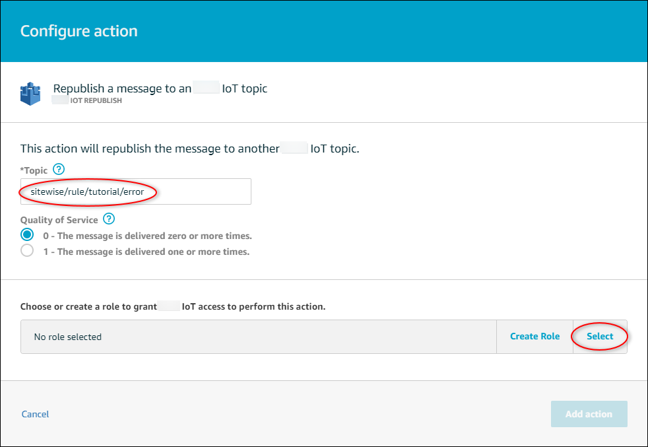
Task: Click the Cancel link
Action: pyautogui.click(x=35, y=414)
